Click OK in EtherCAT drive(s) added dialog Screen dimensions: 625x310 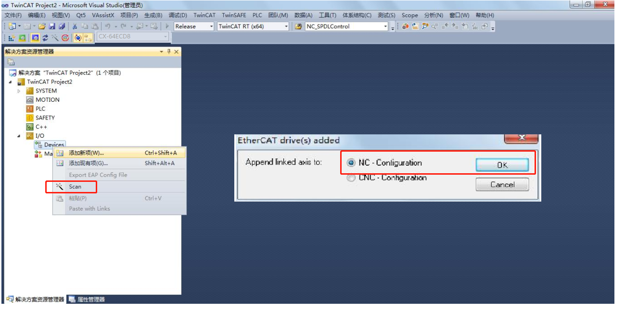502,165
